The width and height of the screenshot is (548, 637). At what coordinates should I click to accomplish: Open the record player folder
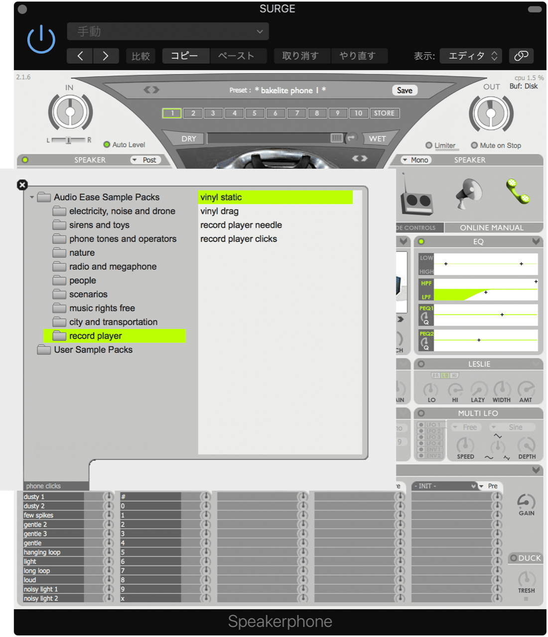tap(95, 336)
